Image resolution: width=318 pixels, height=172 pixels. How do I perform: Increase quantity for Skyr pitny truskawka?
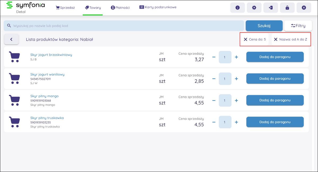[x=236, y=122]
